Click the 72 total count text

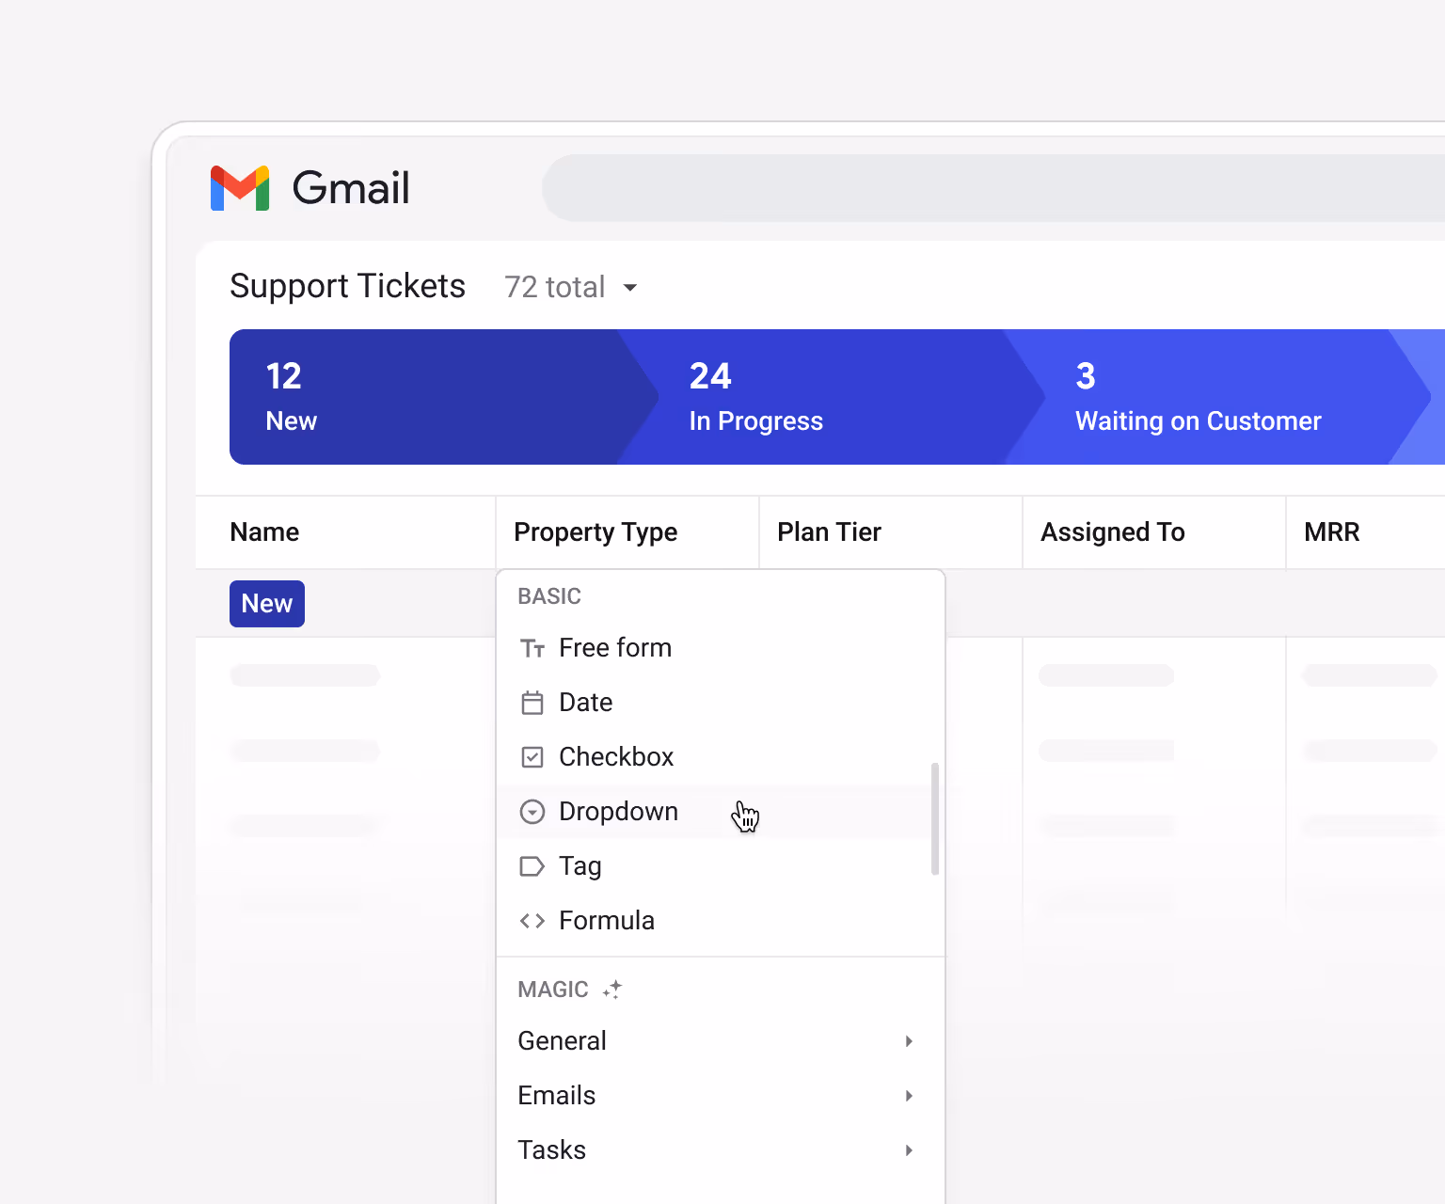(555, 287)
